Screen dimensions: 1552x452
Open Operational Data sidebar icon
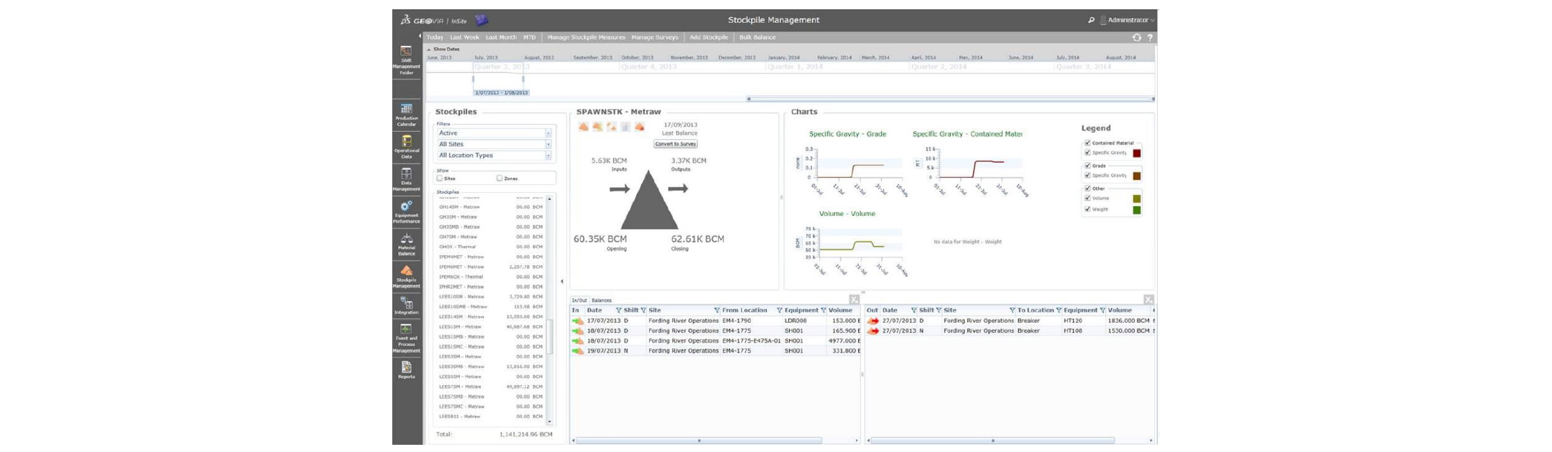[406, 146]
